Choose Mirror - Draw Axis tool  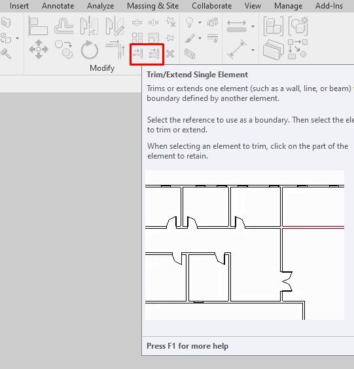(115, 26)
